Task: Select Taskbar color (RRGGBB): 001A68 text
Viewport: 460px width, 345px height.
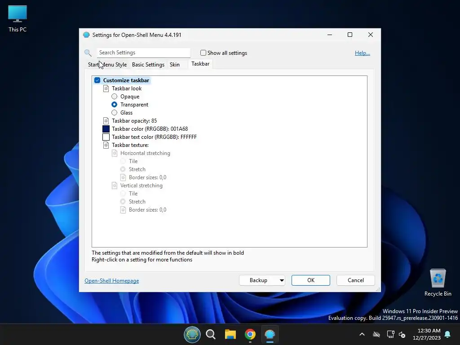Action: coord(150,129)
